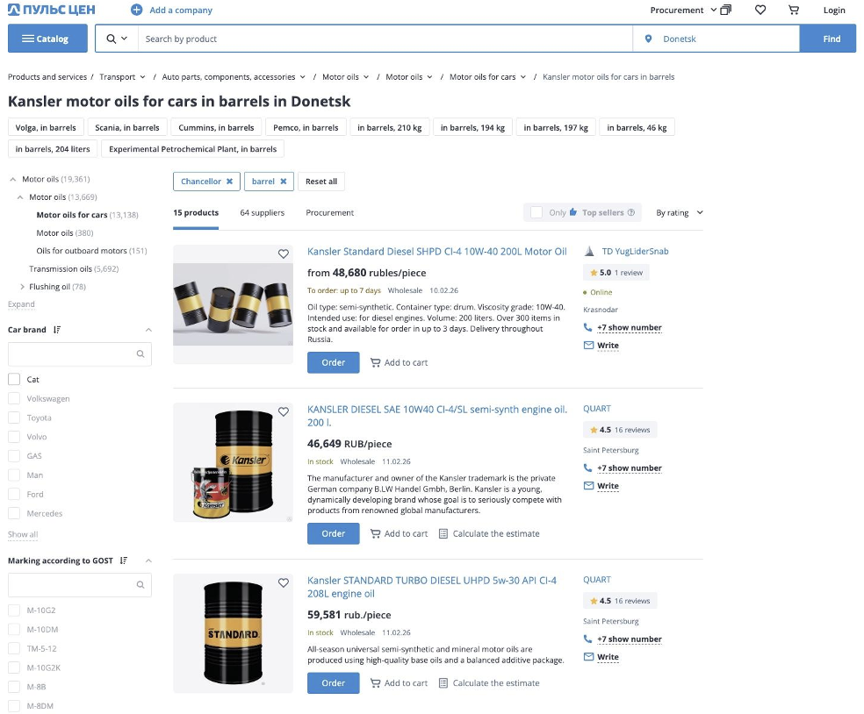Click the GOST marking search magnifier icon
The image size is (864, 714).
[140, 585]
